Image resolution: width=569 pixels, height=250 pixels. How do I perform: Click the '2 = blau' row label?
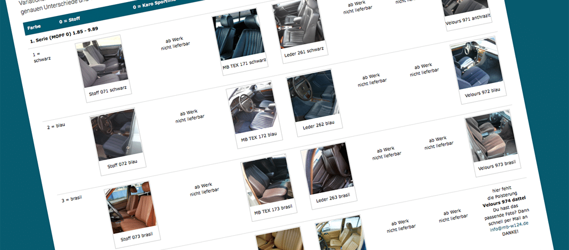pos(56,126)
